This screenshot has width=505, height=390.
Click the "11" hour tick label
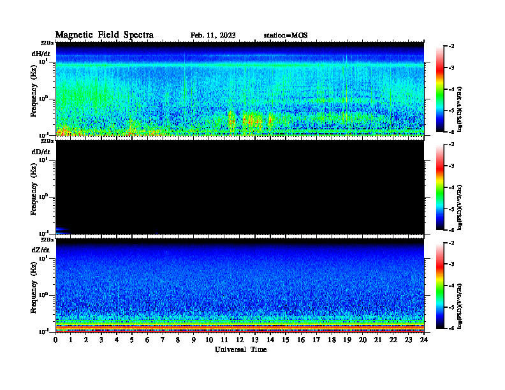click(x=224, y=340)
